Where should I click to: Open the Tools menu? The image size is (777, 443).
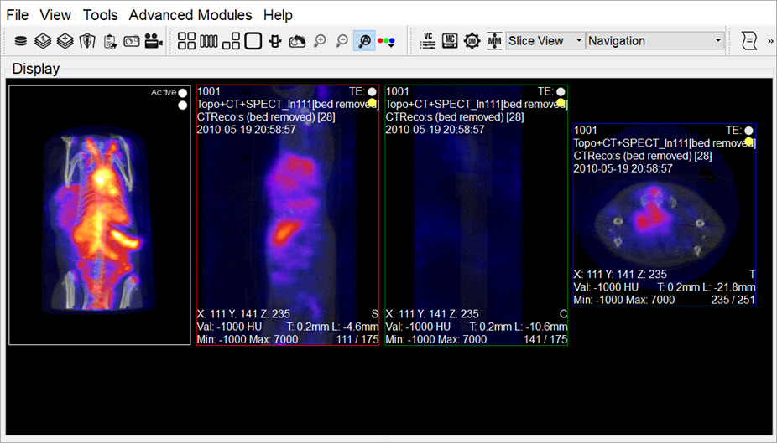pyautogui.click(x=100, y=15)
